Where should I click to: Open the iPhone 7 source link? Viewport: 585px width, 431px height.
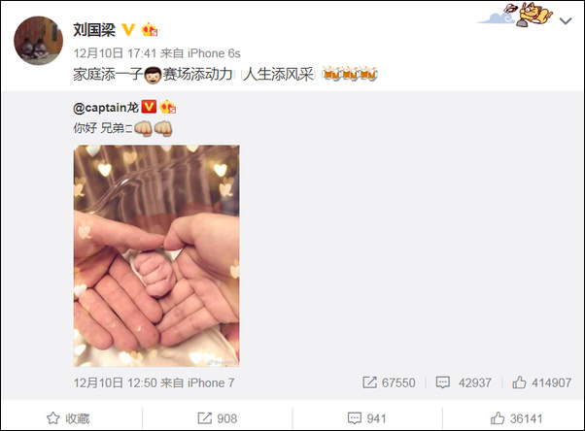click(211, 382)
